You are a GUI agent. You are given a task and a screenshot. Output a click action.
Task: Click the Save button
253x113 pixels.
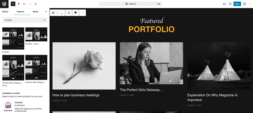[237, 4]
